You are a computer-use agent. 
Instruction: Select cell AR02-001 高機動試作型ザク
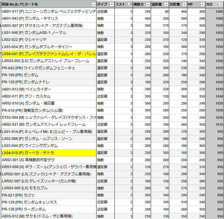click(48, 160)
